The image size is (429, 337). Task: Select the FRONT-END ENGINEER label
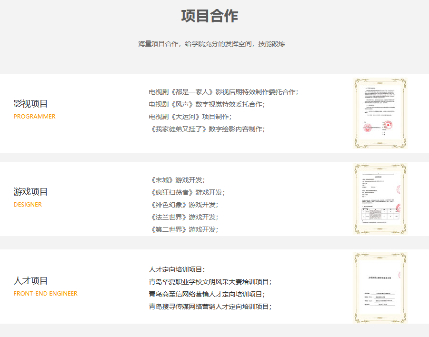pos(45,294)
